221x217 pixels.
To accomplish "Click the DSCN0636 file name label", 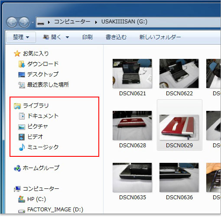I will tap(179, 198).
